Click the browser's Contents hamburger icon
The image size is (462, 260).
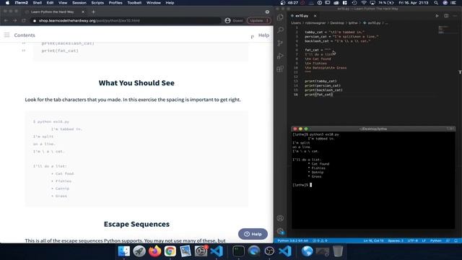click(6, 35)
